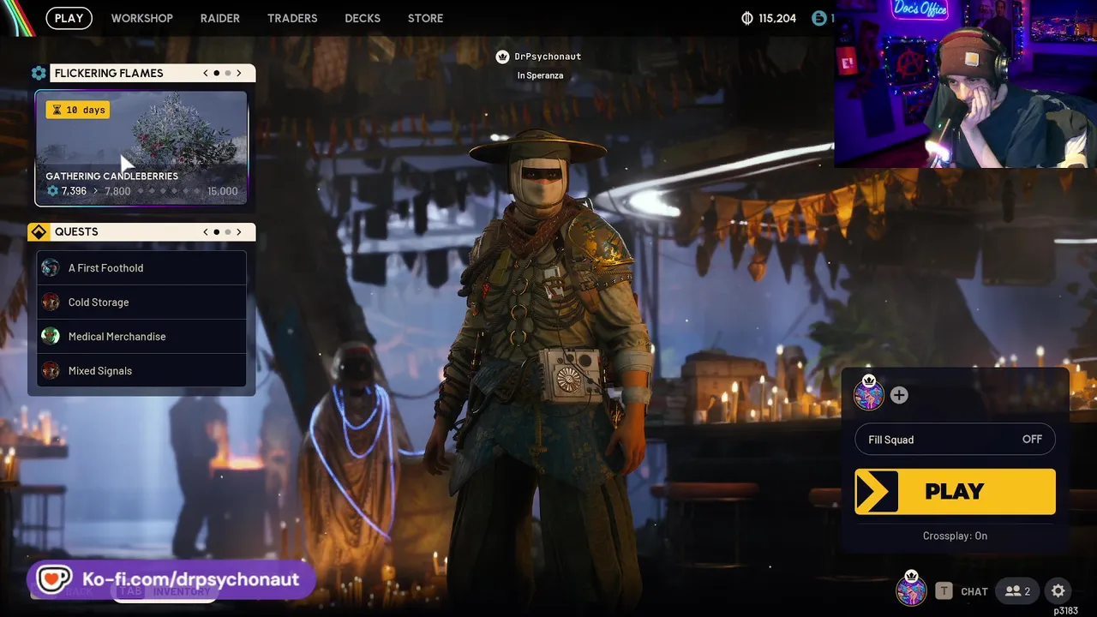Open the Mixed Signals quest
The height and width of the screenshot is (617, 1097).
(141, 370)
